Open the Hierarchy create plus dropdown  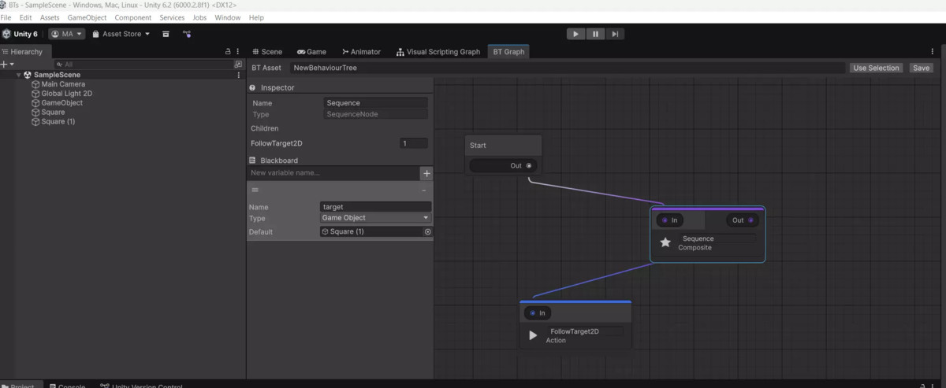(6, 64)
